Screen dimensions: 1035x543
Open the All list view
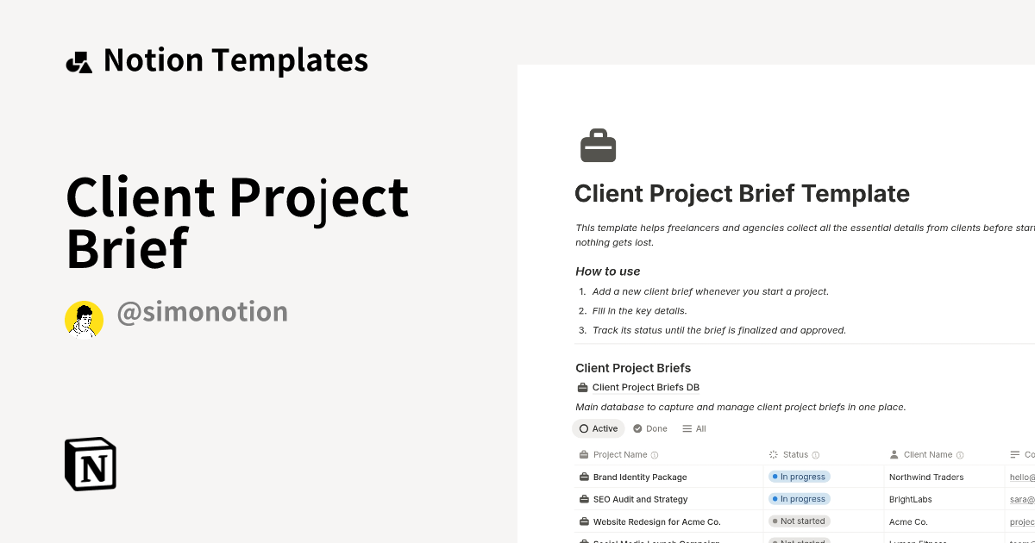(693, 428)
